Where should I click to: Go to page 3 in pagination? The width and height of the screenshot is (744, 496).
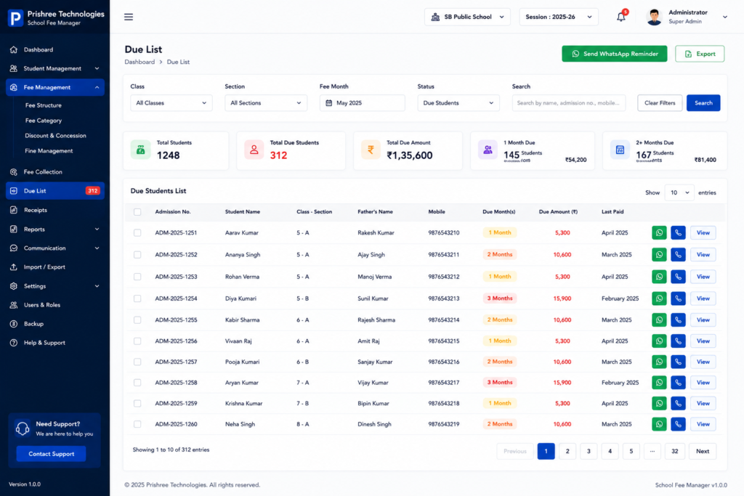click(589, 451)
